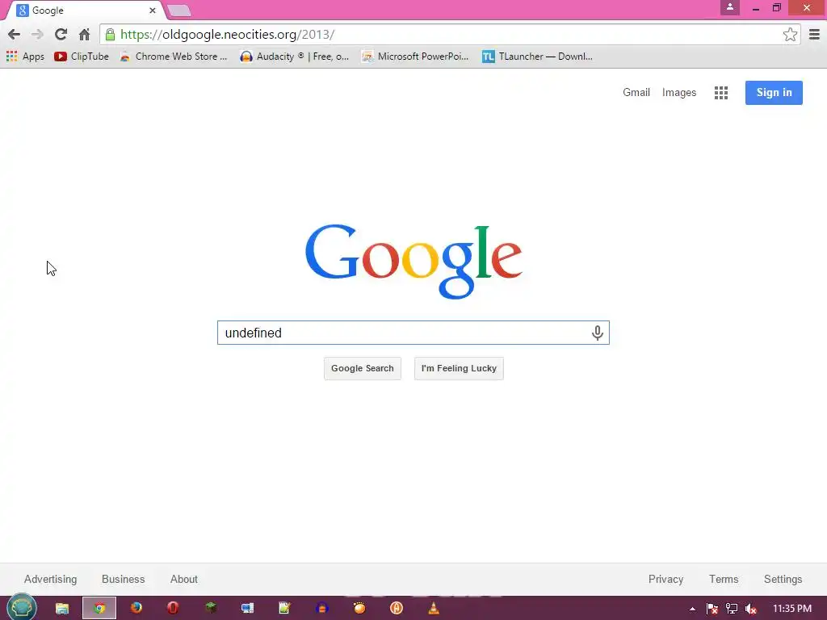Minimize the Chrome window
The image size is (827, 620).
[755, 8]
